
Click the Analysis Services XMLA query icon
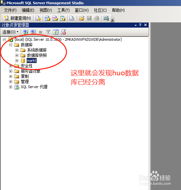[63, 18]
